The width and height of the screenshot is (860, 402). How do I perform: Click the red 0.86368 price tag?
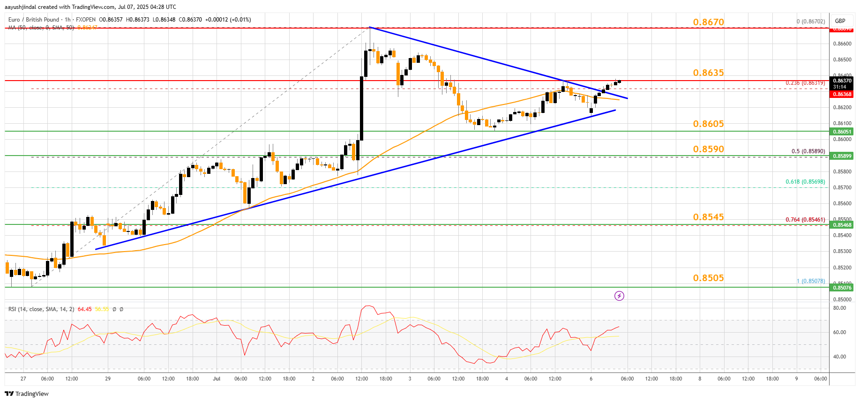coord(842,94)
